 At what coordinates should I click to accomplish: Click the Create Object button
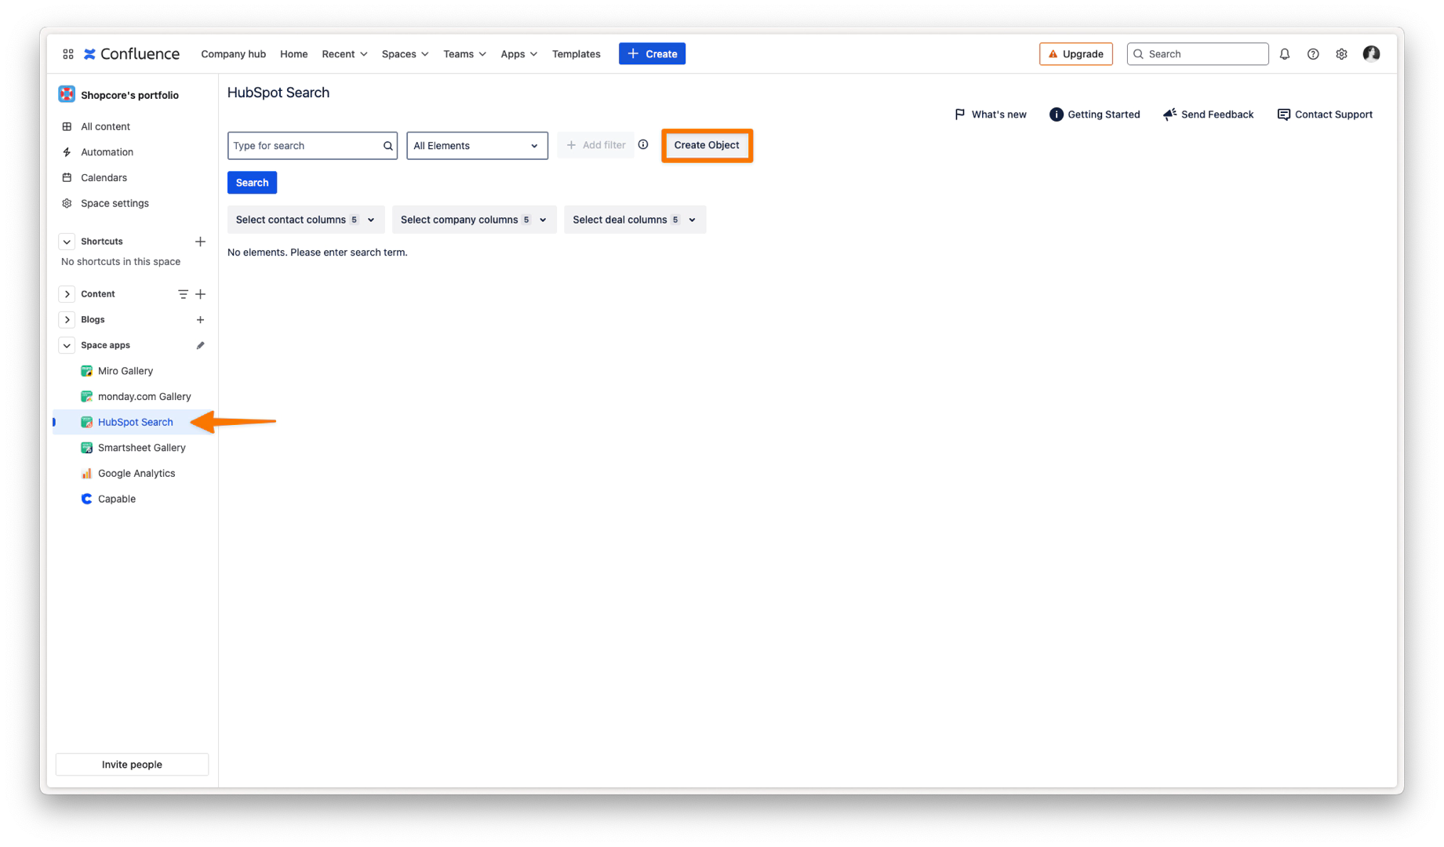coord(707,145)
